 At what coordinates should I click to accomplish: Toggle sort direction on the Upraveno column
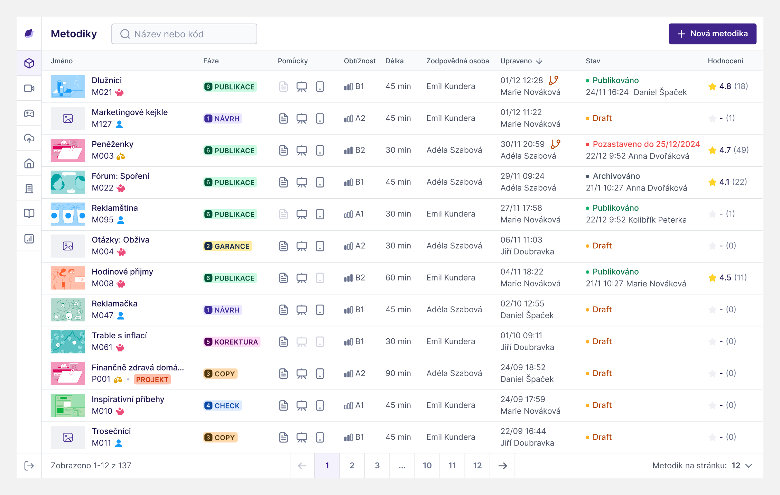pos(539,61)
